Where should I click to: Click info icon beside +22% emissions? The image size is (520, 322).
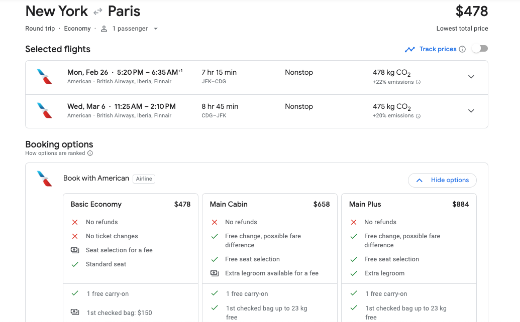[418, 82]
